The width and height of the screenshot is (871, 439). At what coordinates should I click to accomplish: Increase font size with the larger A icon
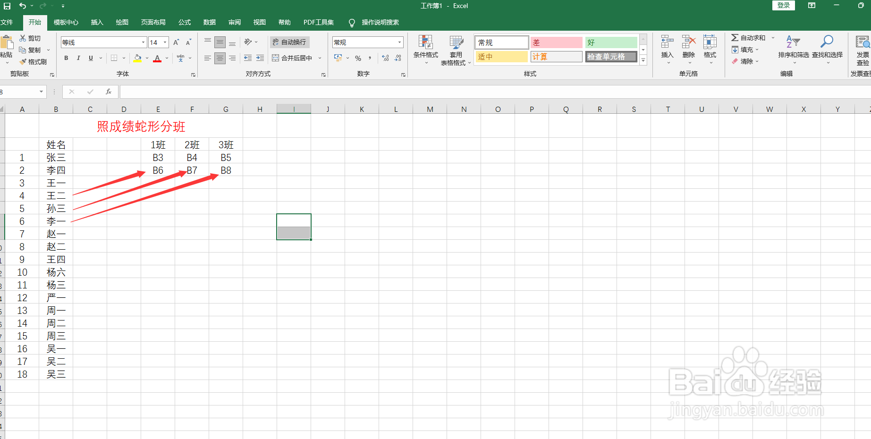[176, 42]
